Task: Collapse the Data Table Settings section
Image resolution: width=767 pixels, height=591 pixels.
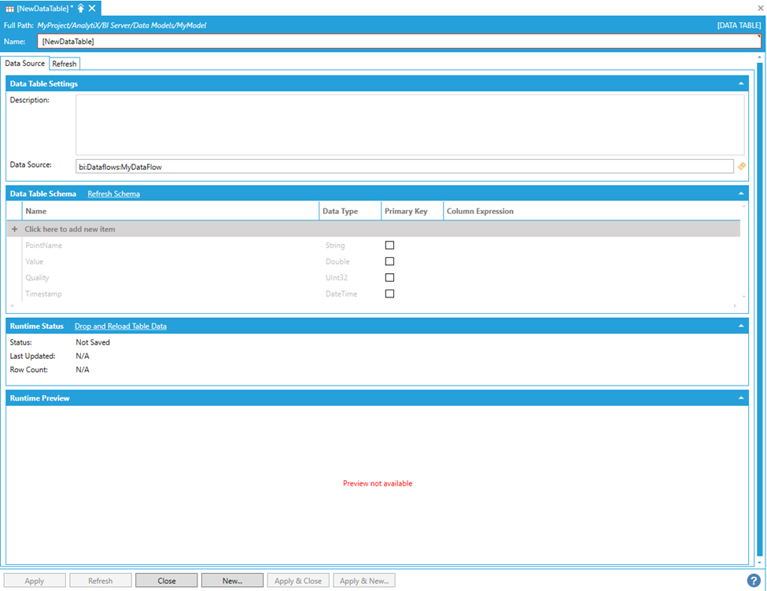Action: (x=740, y=83)
